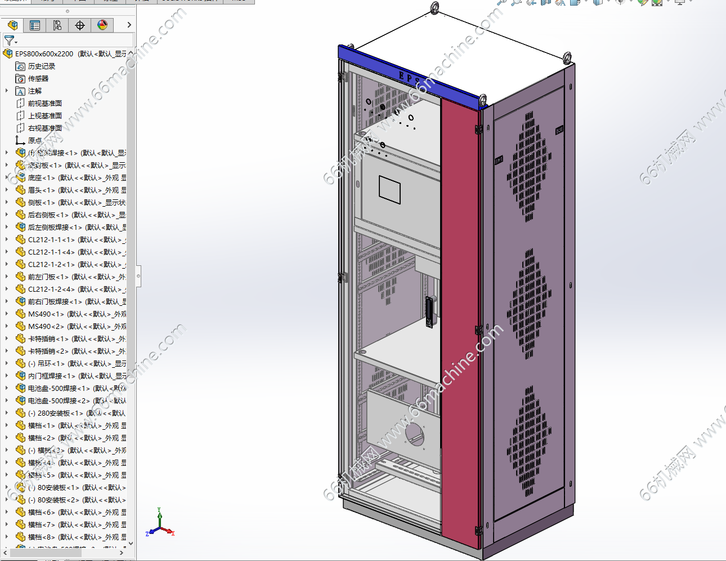Switch to the PropertyManager tab
Image resolution: width=726 pixels, height=561 pixels.
(x=35, y=25)
